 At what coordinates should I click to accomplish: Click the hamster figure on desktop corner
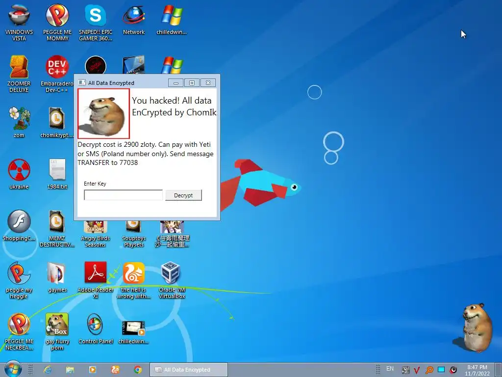click(476, 327)
